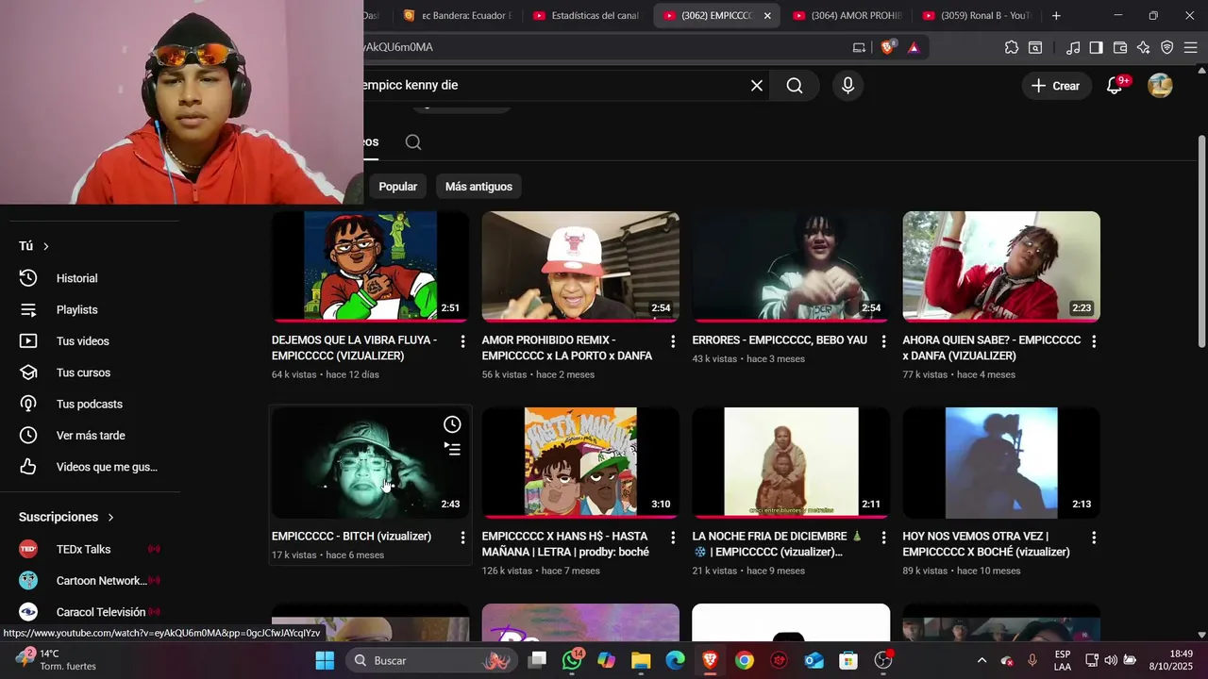Open WhatsApp from the taskbar
This screenshot has width=1208, height=679.
pos(571,660)
